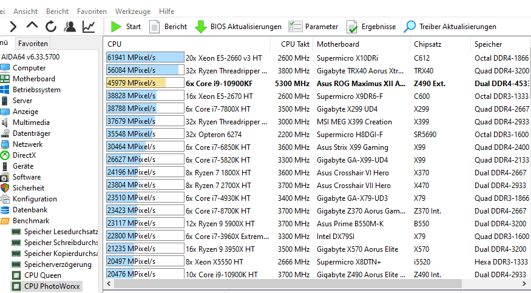Screen dimensions: 531x293
Task: Click the user silhouette toolbar icon
Action: [x=70, y=27]
